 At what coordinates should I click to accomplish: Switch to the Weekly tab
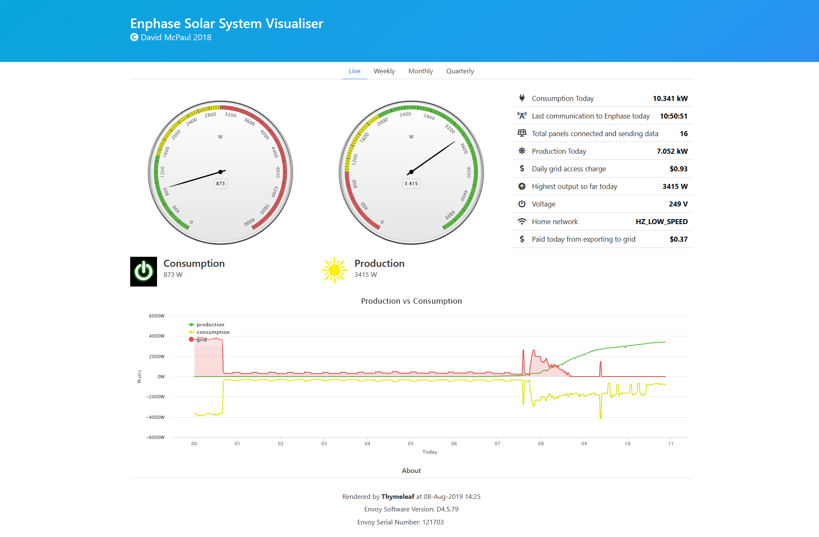pos(384,71)
